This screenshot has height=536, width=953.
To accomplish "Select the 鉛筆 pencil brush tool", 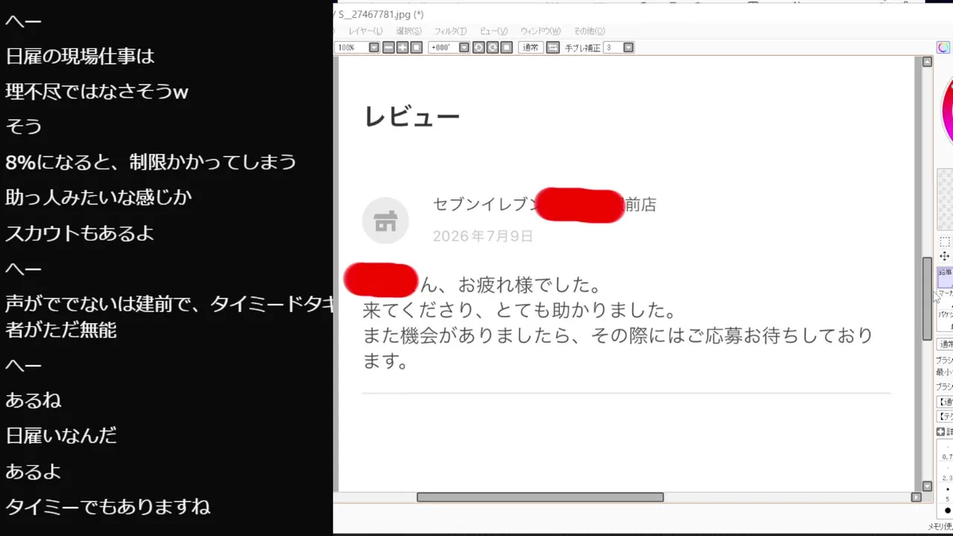I will coord(945,277).
